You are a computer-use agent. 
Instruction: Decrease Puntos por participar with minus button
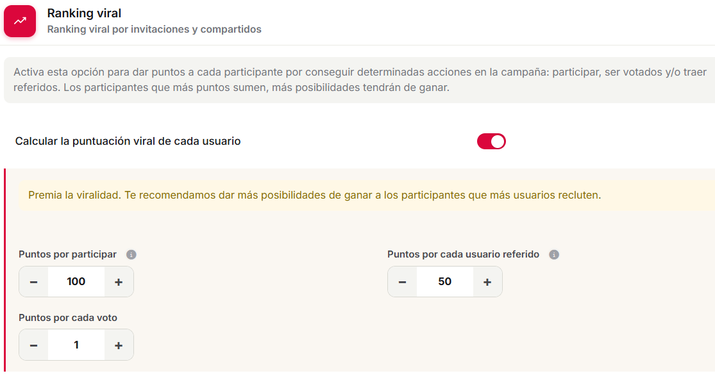[34, 282]
